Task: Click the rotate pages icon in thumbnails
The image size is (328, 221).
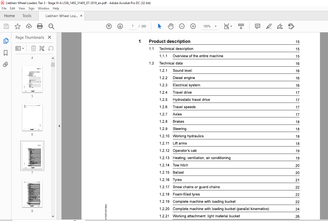Action: click(51, 48)
